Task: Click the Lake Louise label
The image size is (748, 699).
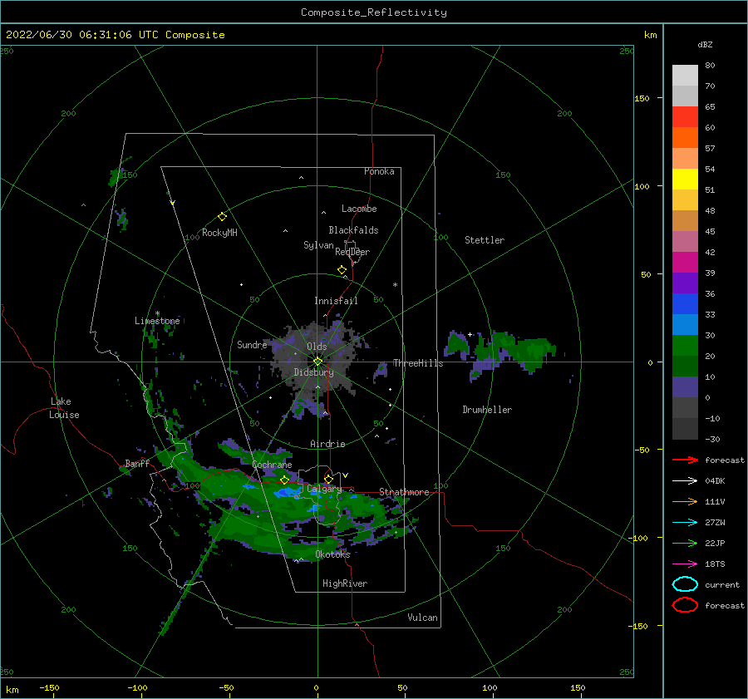Action: [64, 408]
